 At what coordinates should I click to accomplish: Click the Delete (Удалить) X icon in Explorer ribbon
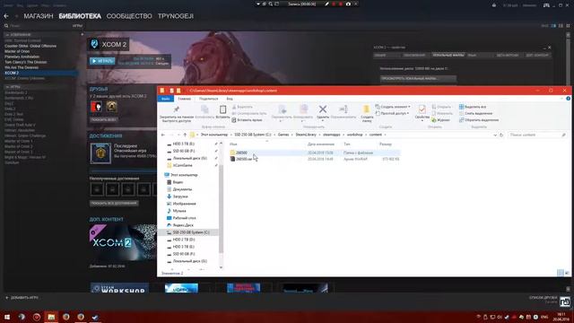click(x=323, y=109)
